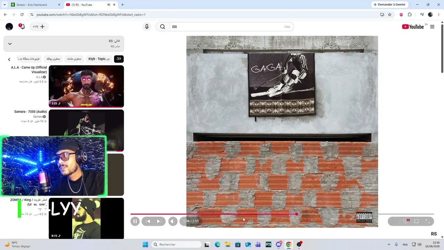
Task: Click the 1:36 / 2:55 time display
Action: 191,221
